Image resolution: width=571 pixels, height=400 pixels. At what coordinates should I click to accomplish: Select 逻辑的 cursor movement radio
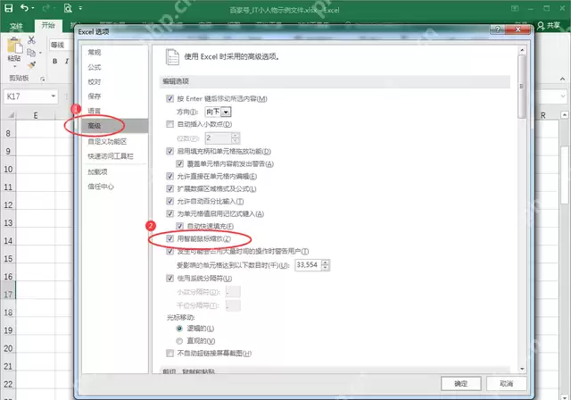pos(179,329)
